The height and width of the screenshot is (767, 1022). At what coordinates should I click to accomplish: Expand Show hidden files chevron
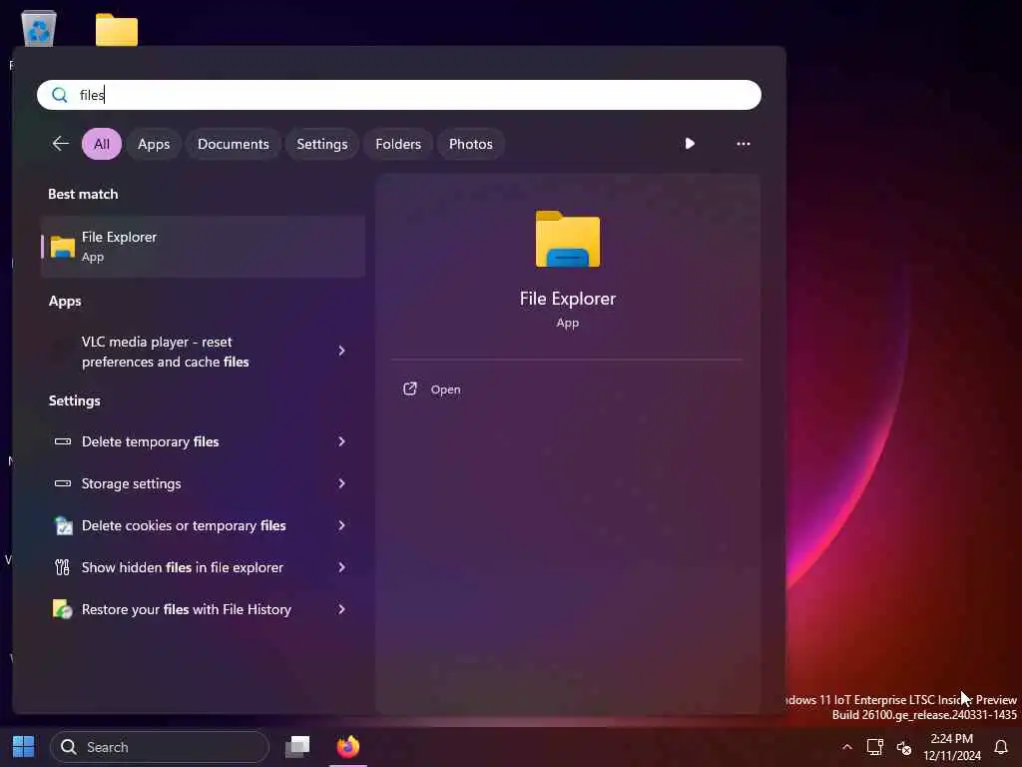[341, 567]
